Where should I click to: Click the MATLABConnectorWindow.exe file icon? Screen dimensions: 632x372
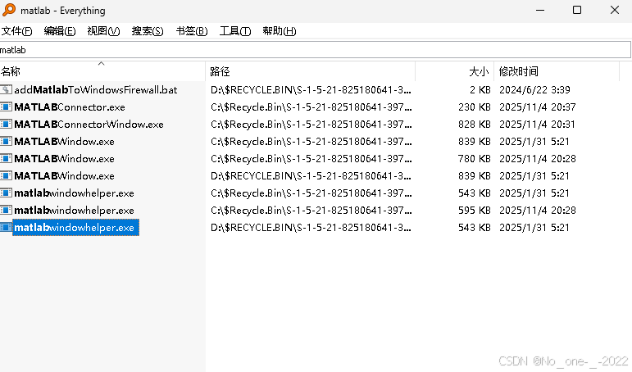pyautogui.click(x=6, y=124)
